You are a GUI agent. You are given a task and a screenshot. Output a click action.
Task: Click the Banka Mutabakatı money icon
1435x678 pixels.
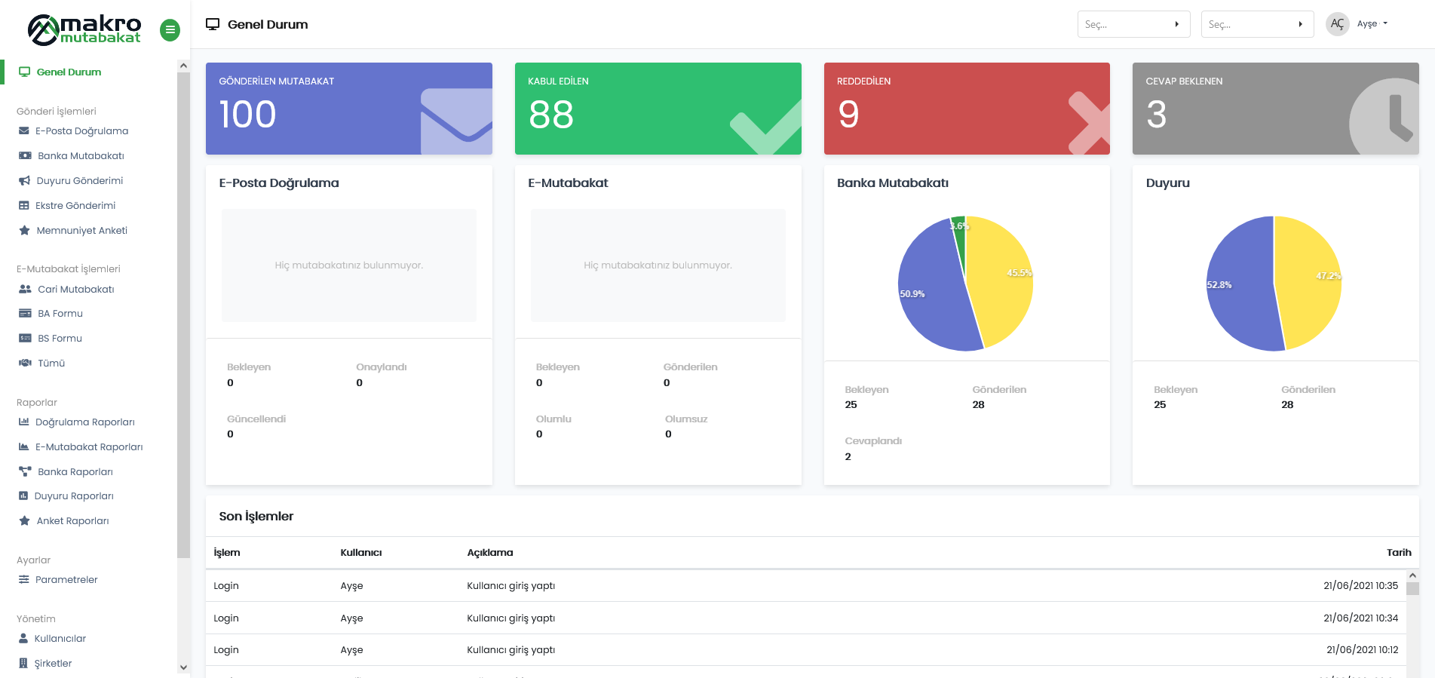coord(25,156)
